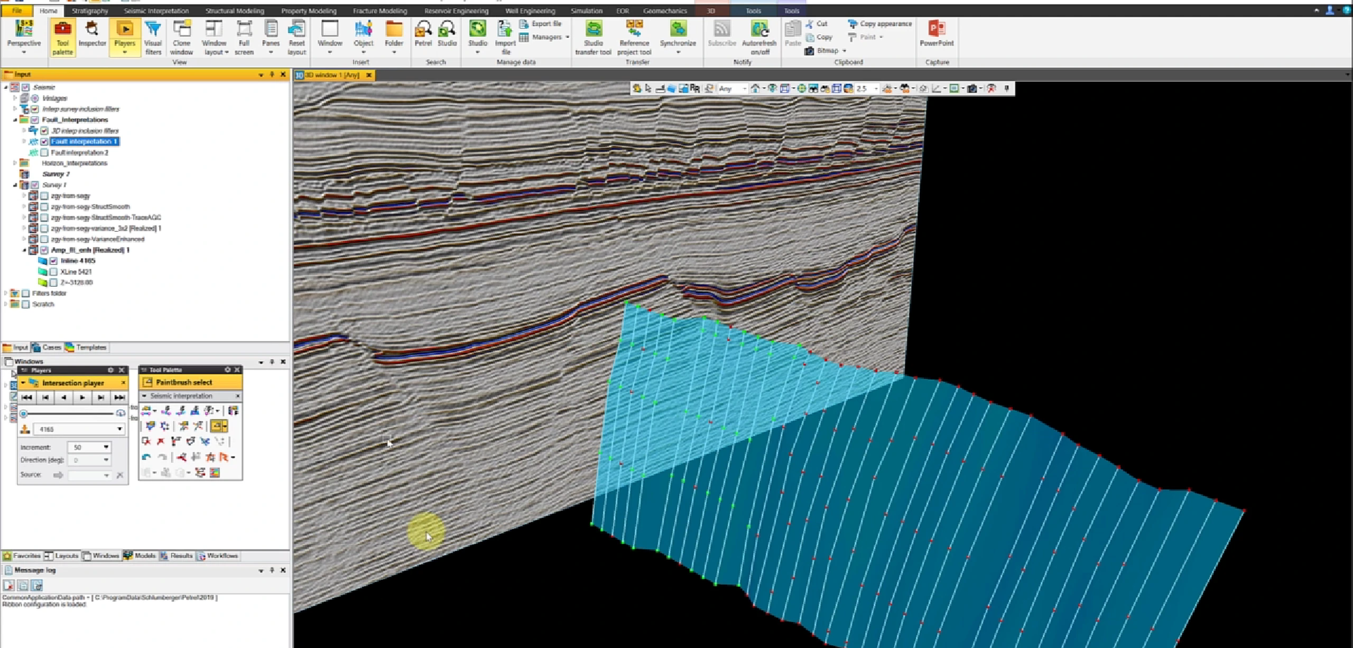This screenshot has height=648, width=1353.
Task: Collapse Fault_Interpretations folder node
Action: (15, 120)
